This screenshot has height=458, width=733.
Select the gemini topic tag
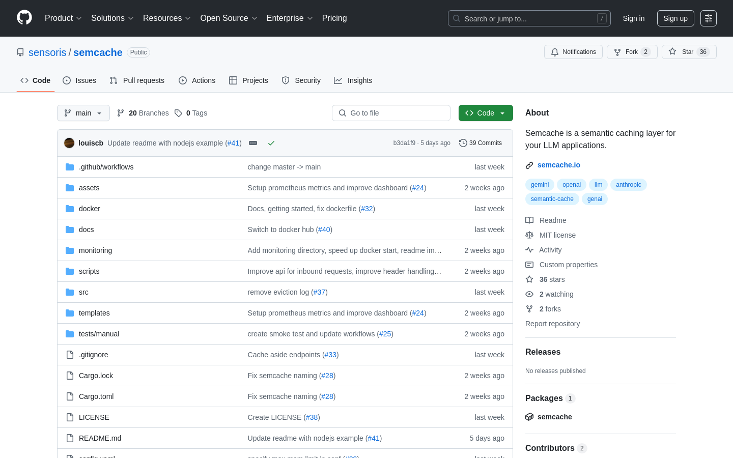tap(540, 185)
